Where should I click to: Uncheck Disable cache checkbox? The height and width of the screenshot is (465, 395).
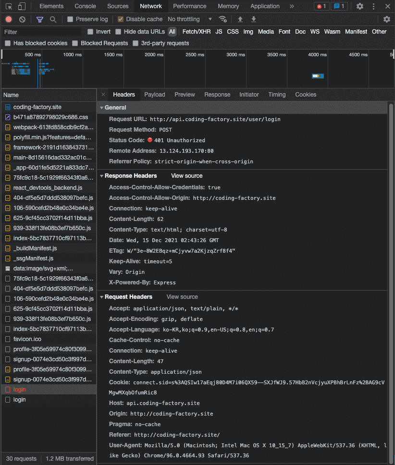[121, 19]
